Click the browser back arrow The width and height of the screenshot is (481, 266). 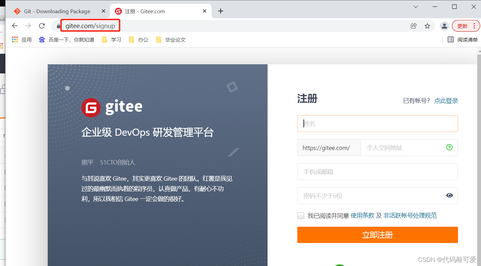point(15,26)
